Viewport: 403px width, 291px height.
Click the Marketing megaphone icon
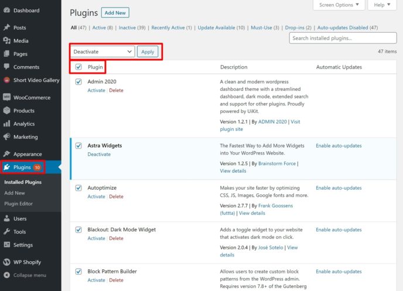[x=7, y=136]
